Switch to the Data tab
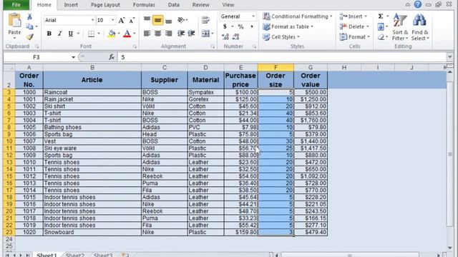The image size is (458, 257). pyautogui.click(x=173, y=5)
